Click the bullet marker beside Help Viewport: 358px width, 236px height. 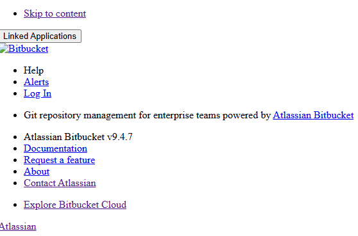point(15,71)
